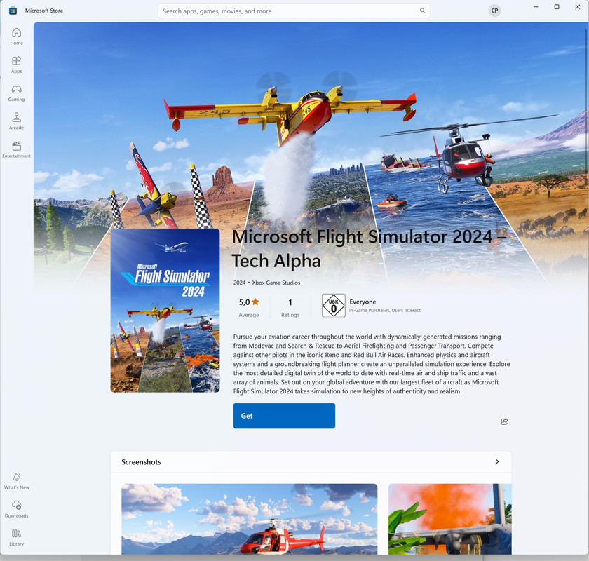Open the Downloads page
Image resolution: width=589 pixels, height=561 pixels.
[x=17, y=509]
